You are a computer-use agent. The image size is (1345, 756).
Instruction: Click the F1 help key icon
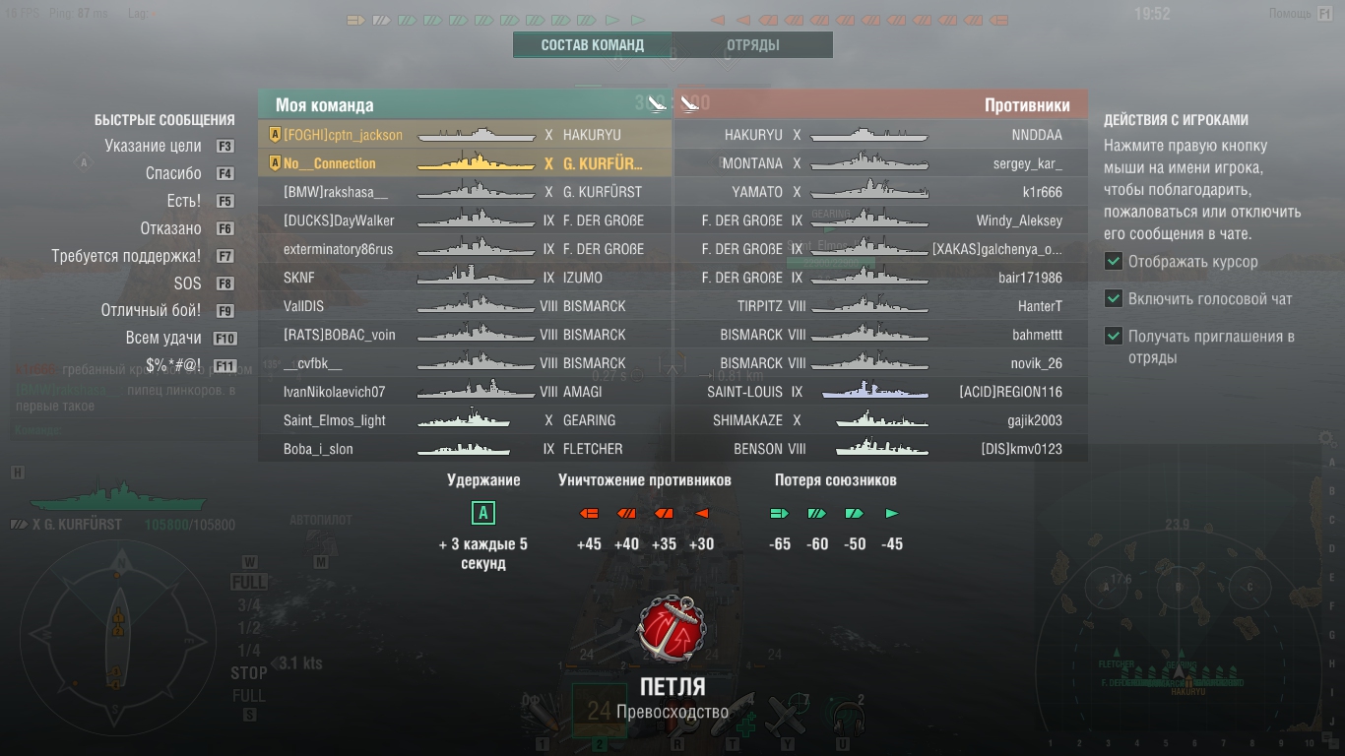click(1325, 13)
